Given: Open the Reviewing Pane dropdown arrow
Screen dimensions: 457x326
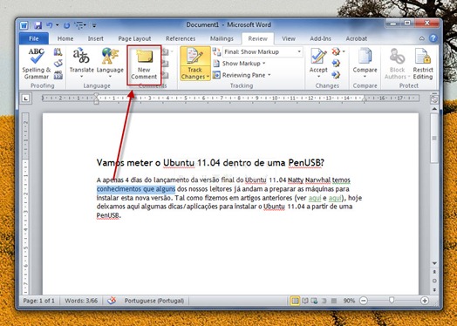Looking at the screenshot, I should click(269, 75).
